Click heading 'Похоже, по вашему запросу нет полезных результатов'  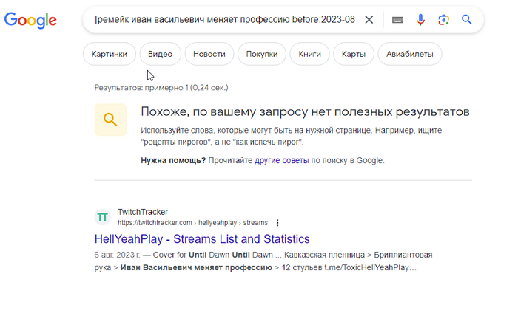(x=305, y=111)
